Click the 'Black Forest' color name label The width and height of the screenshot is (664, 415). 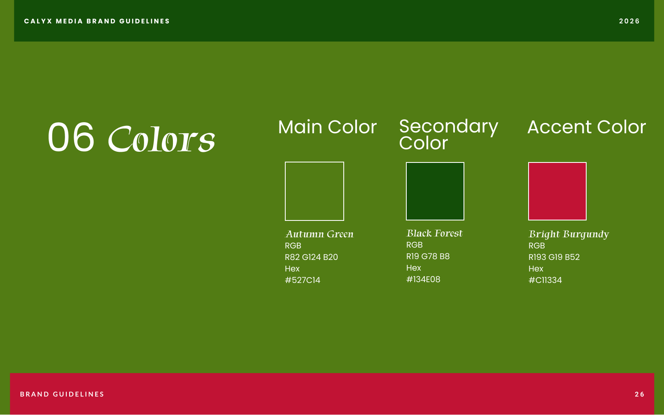(x=434, y=233)
